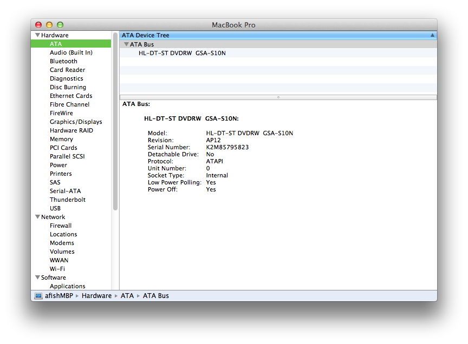Image resolution: width=468 pixels, height=344 pixels.
Task: Click the bold 'ATA Bus:' heading
Action: click(136, 104)
